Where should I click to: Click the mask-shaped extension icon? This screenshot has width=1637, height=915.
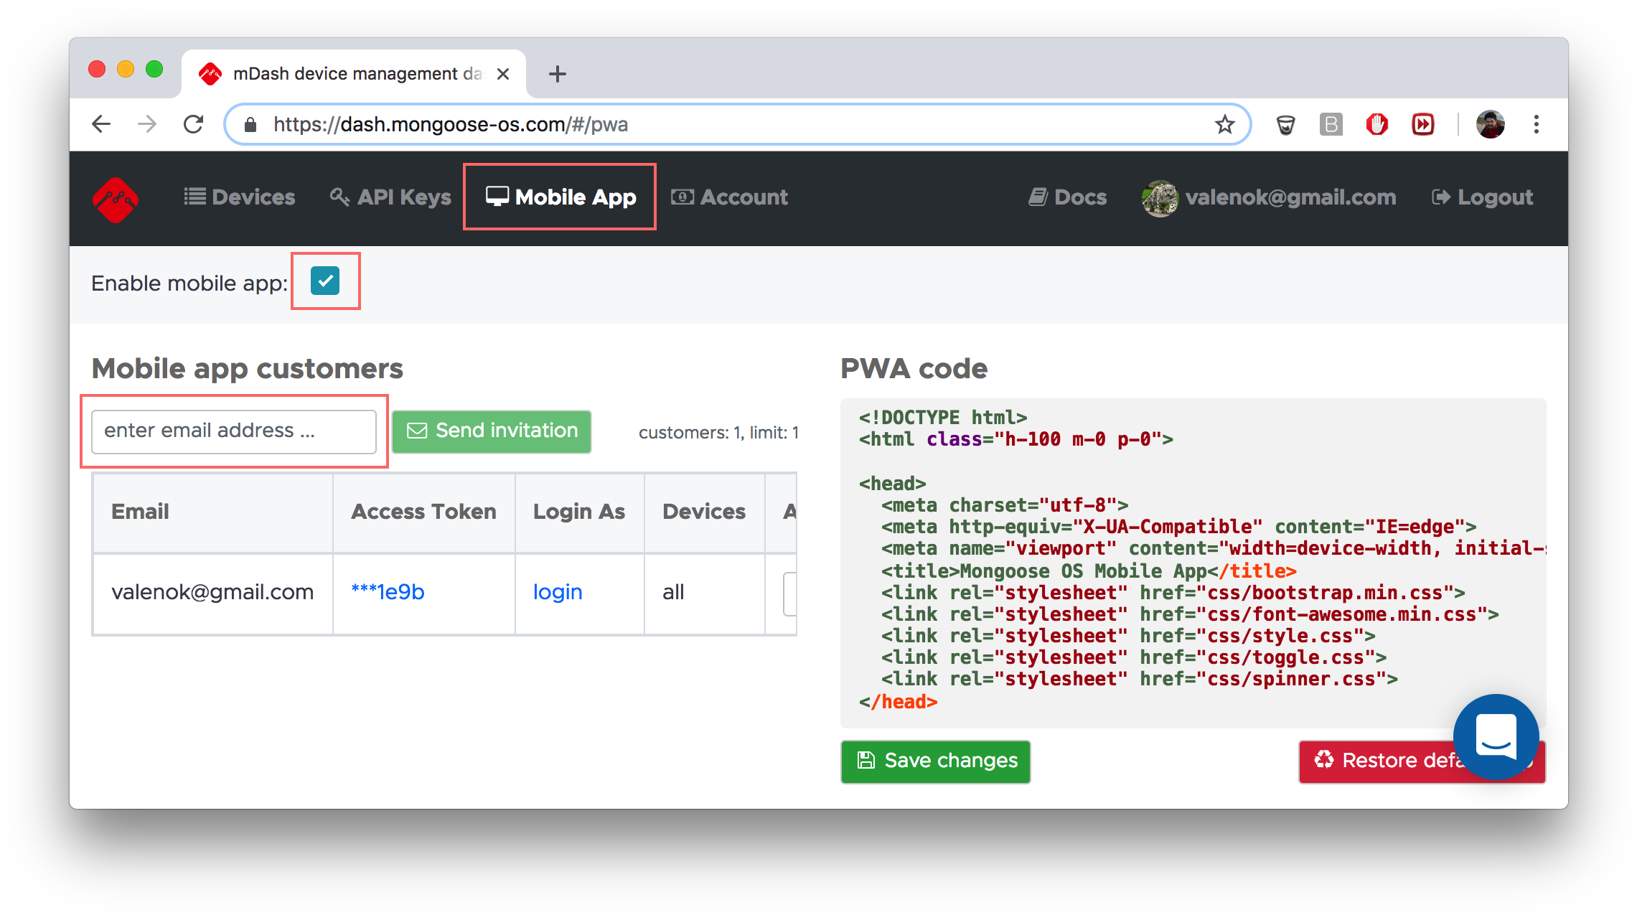(1285, 125)
